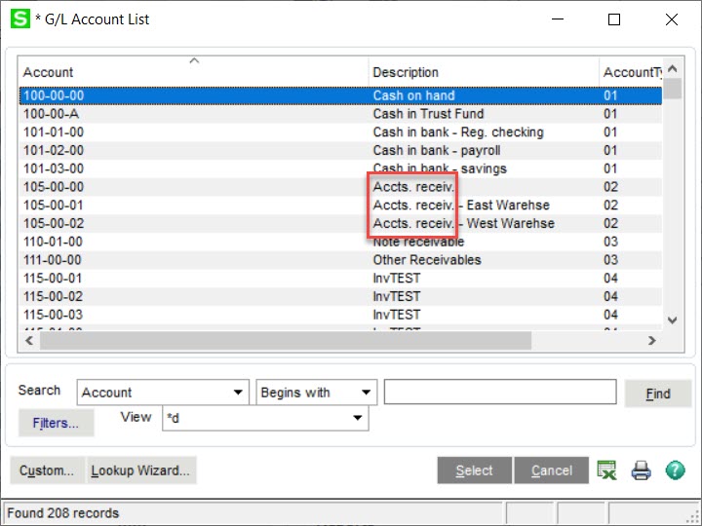Click Accts. receiv. - East Warehse

(461, 205)
